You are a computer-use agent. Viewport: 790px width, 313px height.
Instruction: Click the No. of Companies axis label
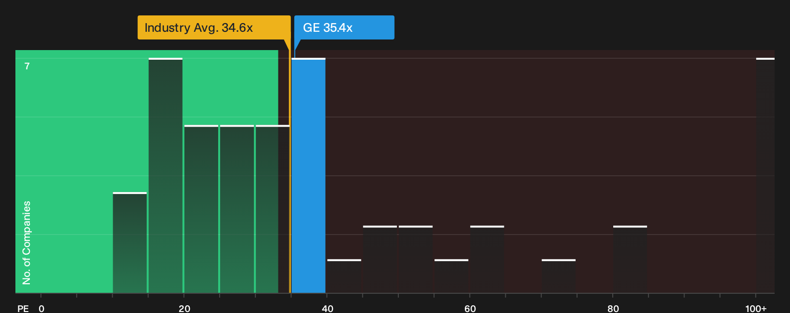click(x=26, y=242)
